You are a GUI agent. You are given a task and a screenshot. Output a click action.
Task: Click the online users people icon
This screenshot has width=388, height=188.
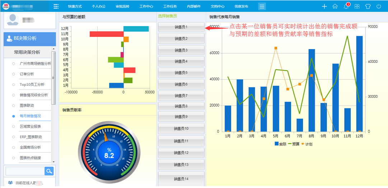[x=10, y=183]
